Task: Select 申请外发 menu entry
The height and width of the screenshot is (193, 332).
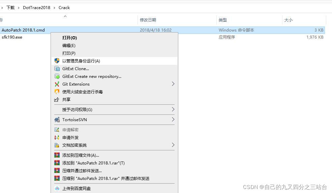Action: tap(115, 138)
